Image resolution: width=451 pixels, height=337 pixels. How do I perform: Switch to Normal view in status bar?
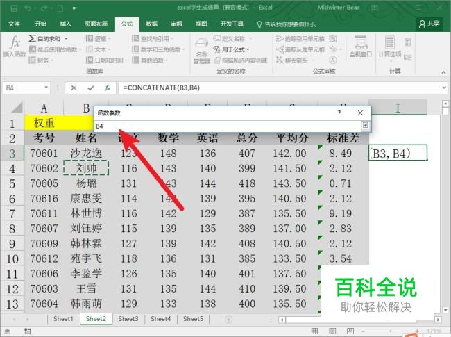315,331
